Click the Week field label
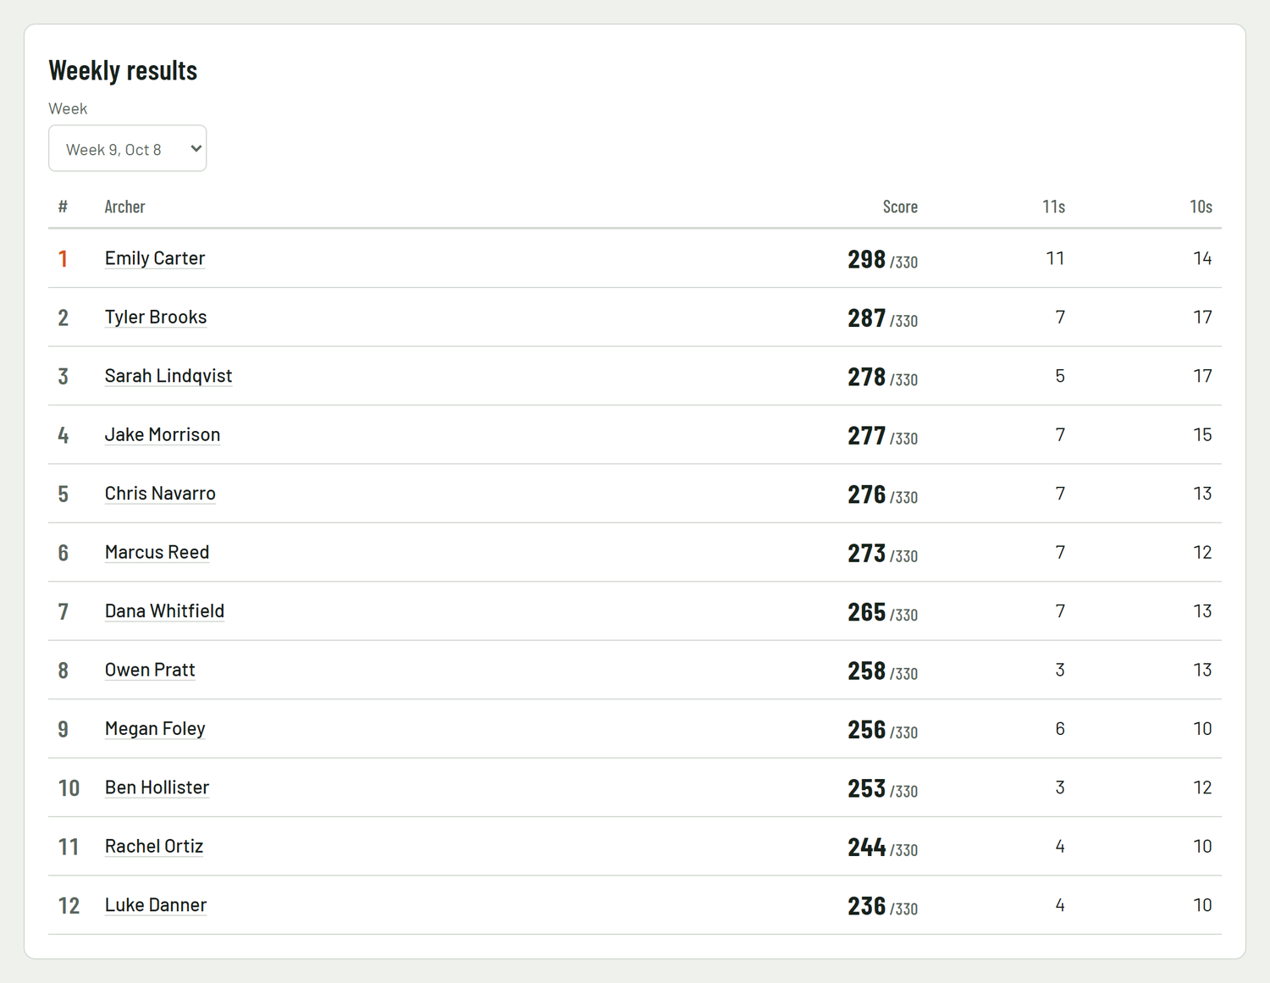This screenshot has height=983, width=1270. pos(68,108)
